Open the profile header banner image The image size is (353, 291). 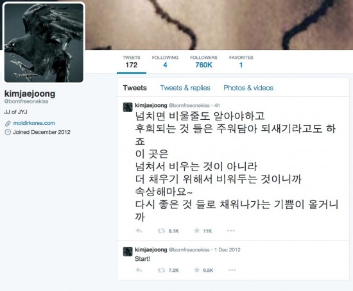coord(218,25)
